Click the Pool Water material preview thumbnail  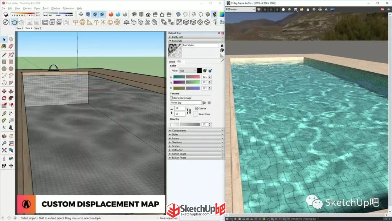click(175, 50)
